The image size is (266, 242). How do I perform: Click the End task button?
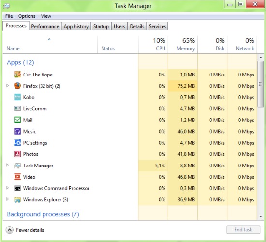coord(243,230)
